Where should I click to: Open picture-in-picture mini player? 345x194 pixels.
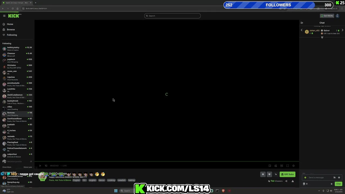click(270, 166)
